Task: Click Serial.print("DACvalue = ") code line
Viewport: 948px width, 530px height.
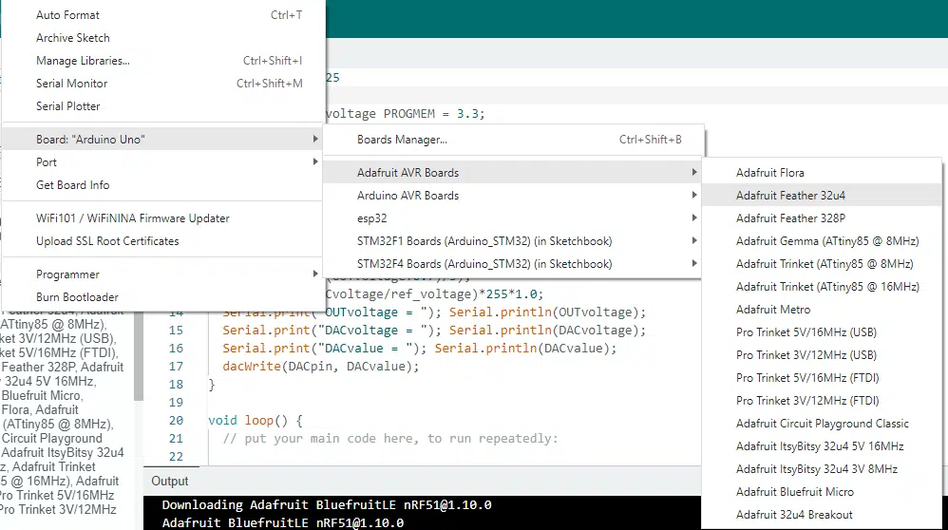Action: (x=420, y=349)
